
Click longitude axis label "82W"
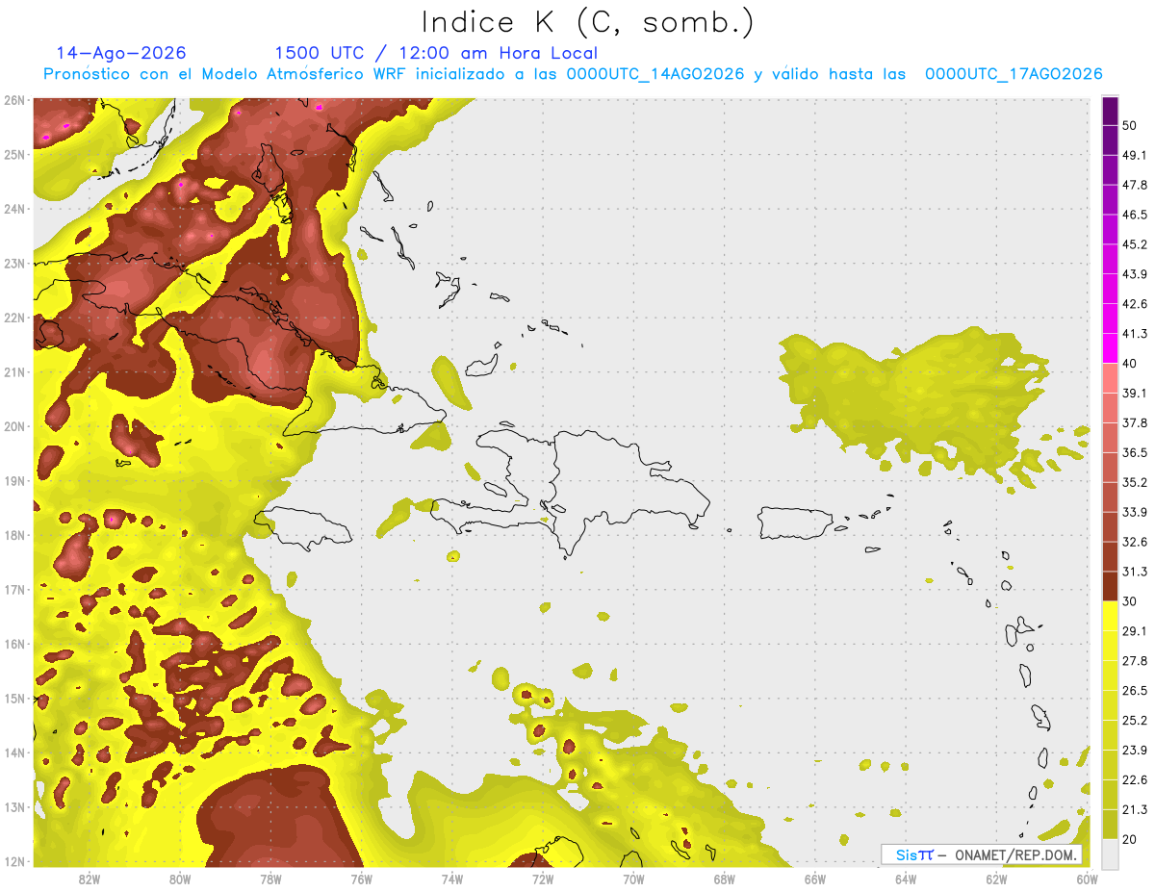pos(90,879)
